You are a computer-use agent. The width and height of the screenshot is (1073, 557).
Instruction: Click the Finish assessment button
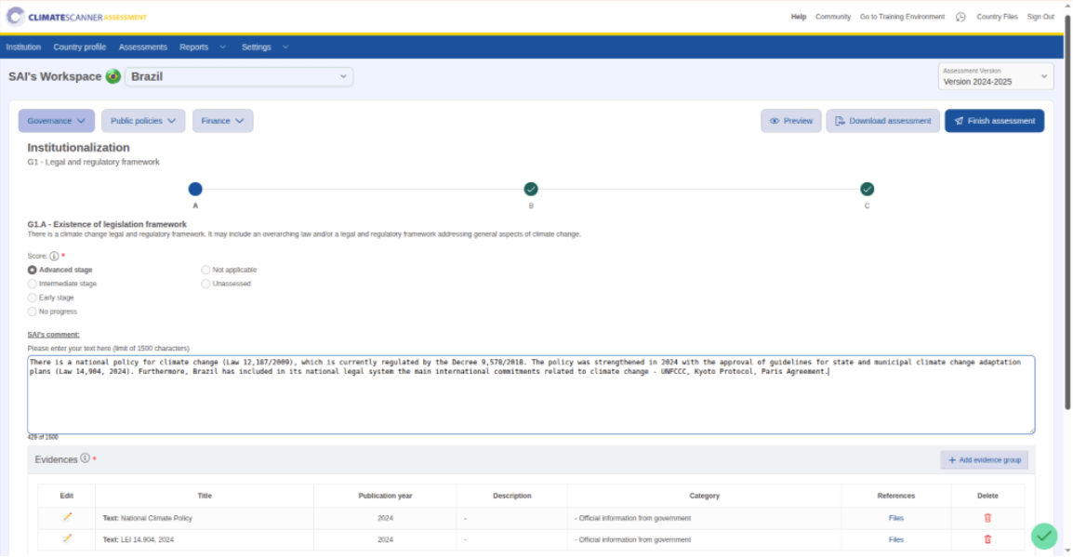(x=994, y=121)
